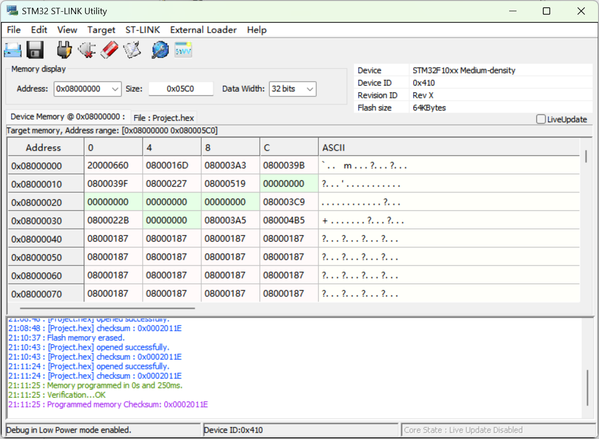Switch to File : Project.hex tab

[x=164, y=118]
